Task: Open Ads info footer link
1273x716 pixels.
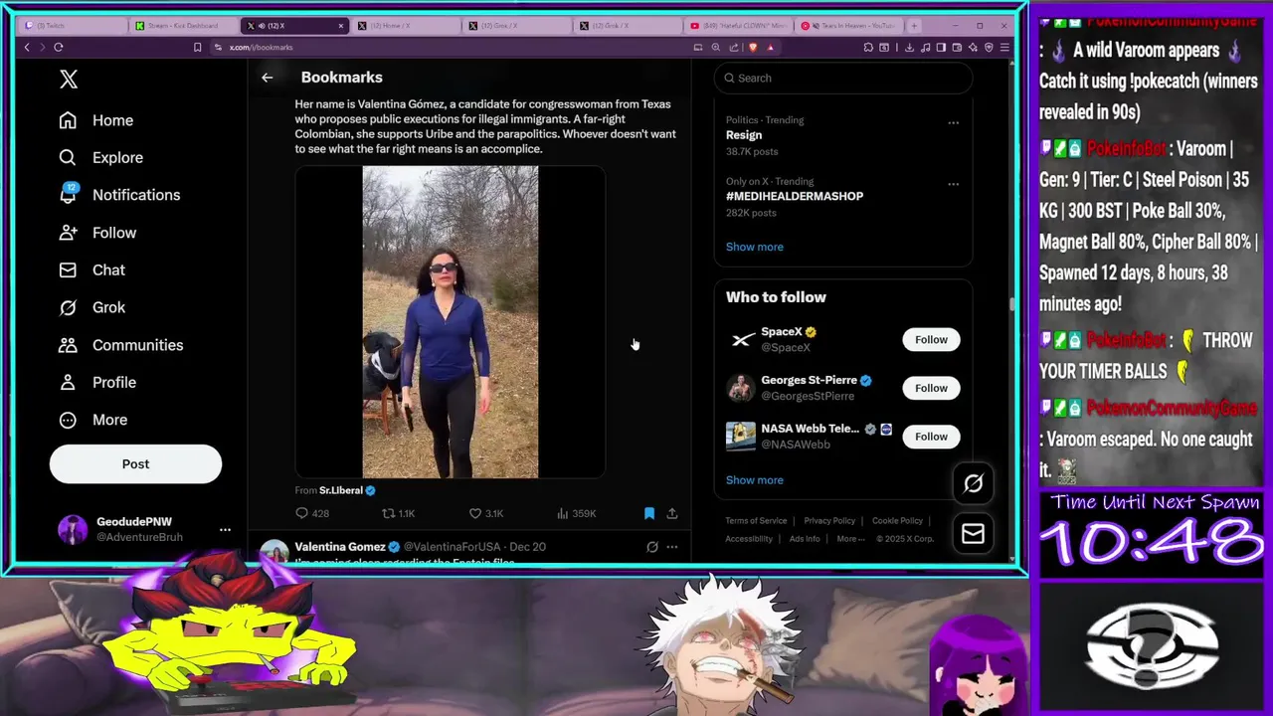Action: tap(805, 539)
